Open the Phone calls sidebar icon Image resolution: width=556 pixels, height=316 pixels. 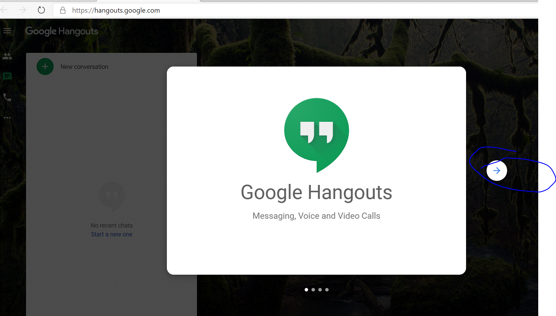tap(7, 97)
